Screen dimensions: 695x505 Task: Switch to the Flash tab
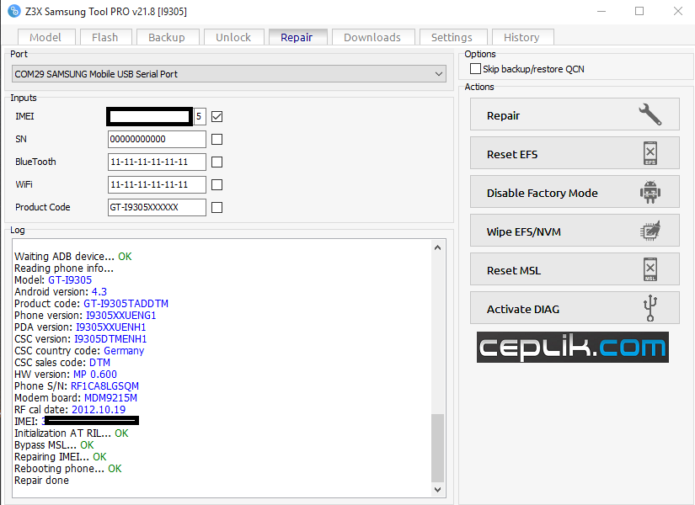pyautogui.click(x=105, y=37)
